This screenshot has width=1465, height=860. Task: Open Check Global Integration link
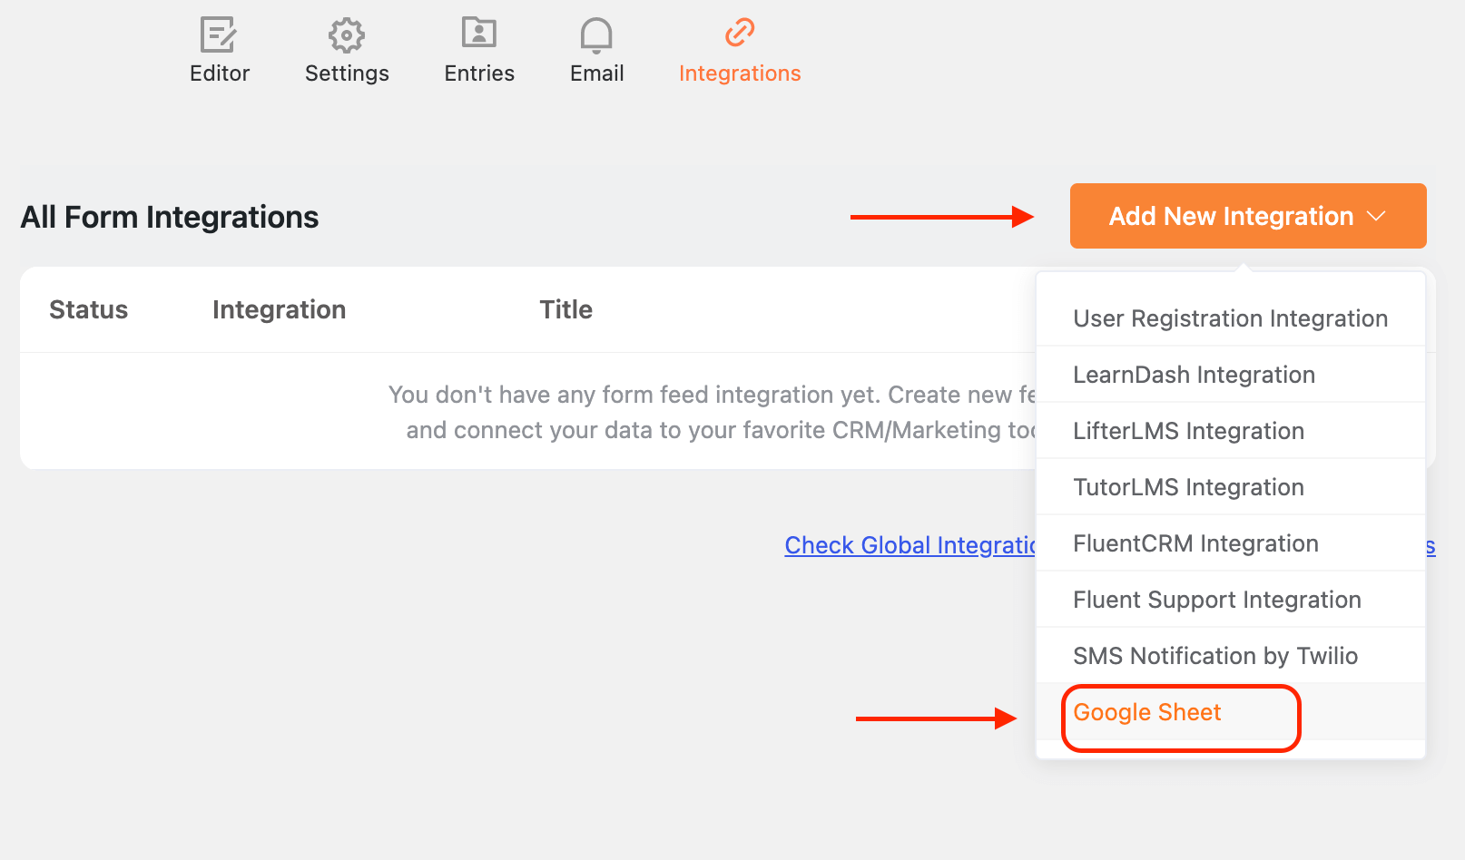(910, 545)
